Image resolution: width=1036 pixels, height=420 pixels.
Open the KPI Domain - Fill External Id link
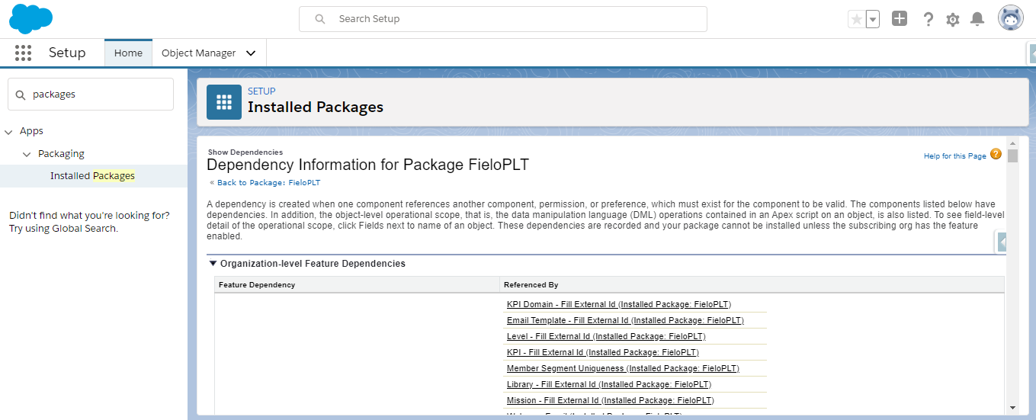[561, 304]
